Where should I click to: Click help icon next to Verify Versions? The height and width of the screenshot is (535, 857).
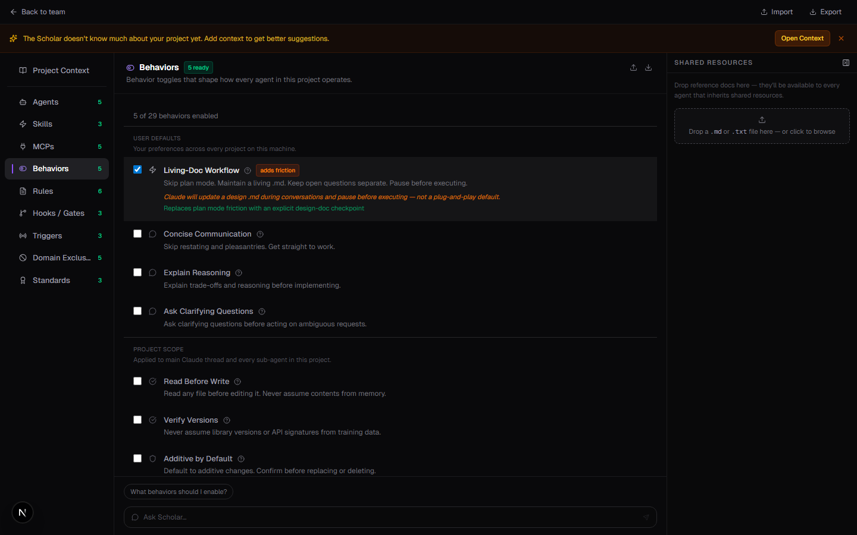[x=227, y=420]
